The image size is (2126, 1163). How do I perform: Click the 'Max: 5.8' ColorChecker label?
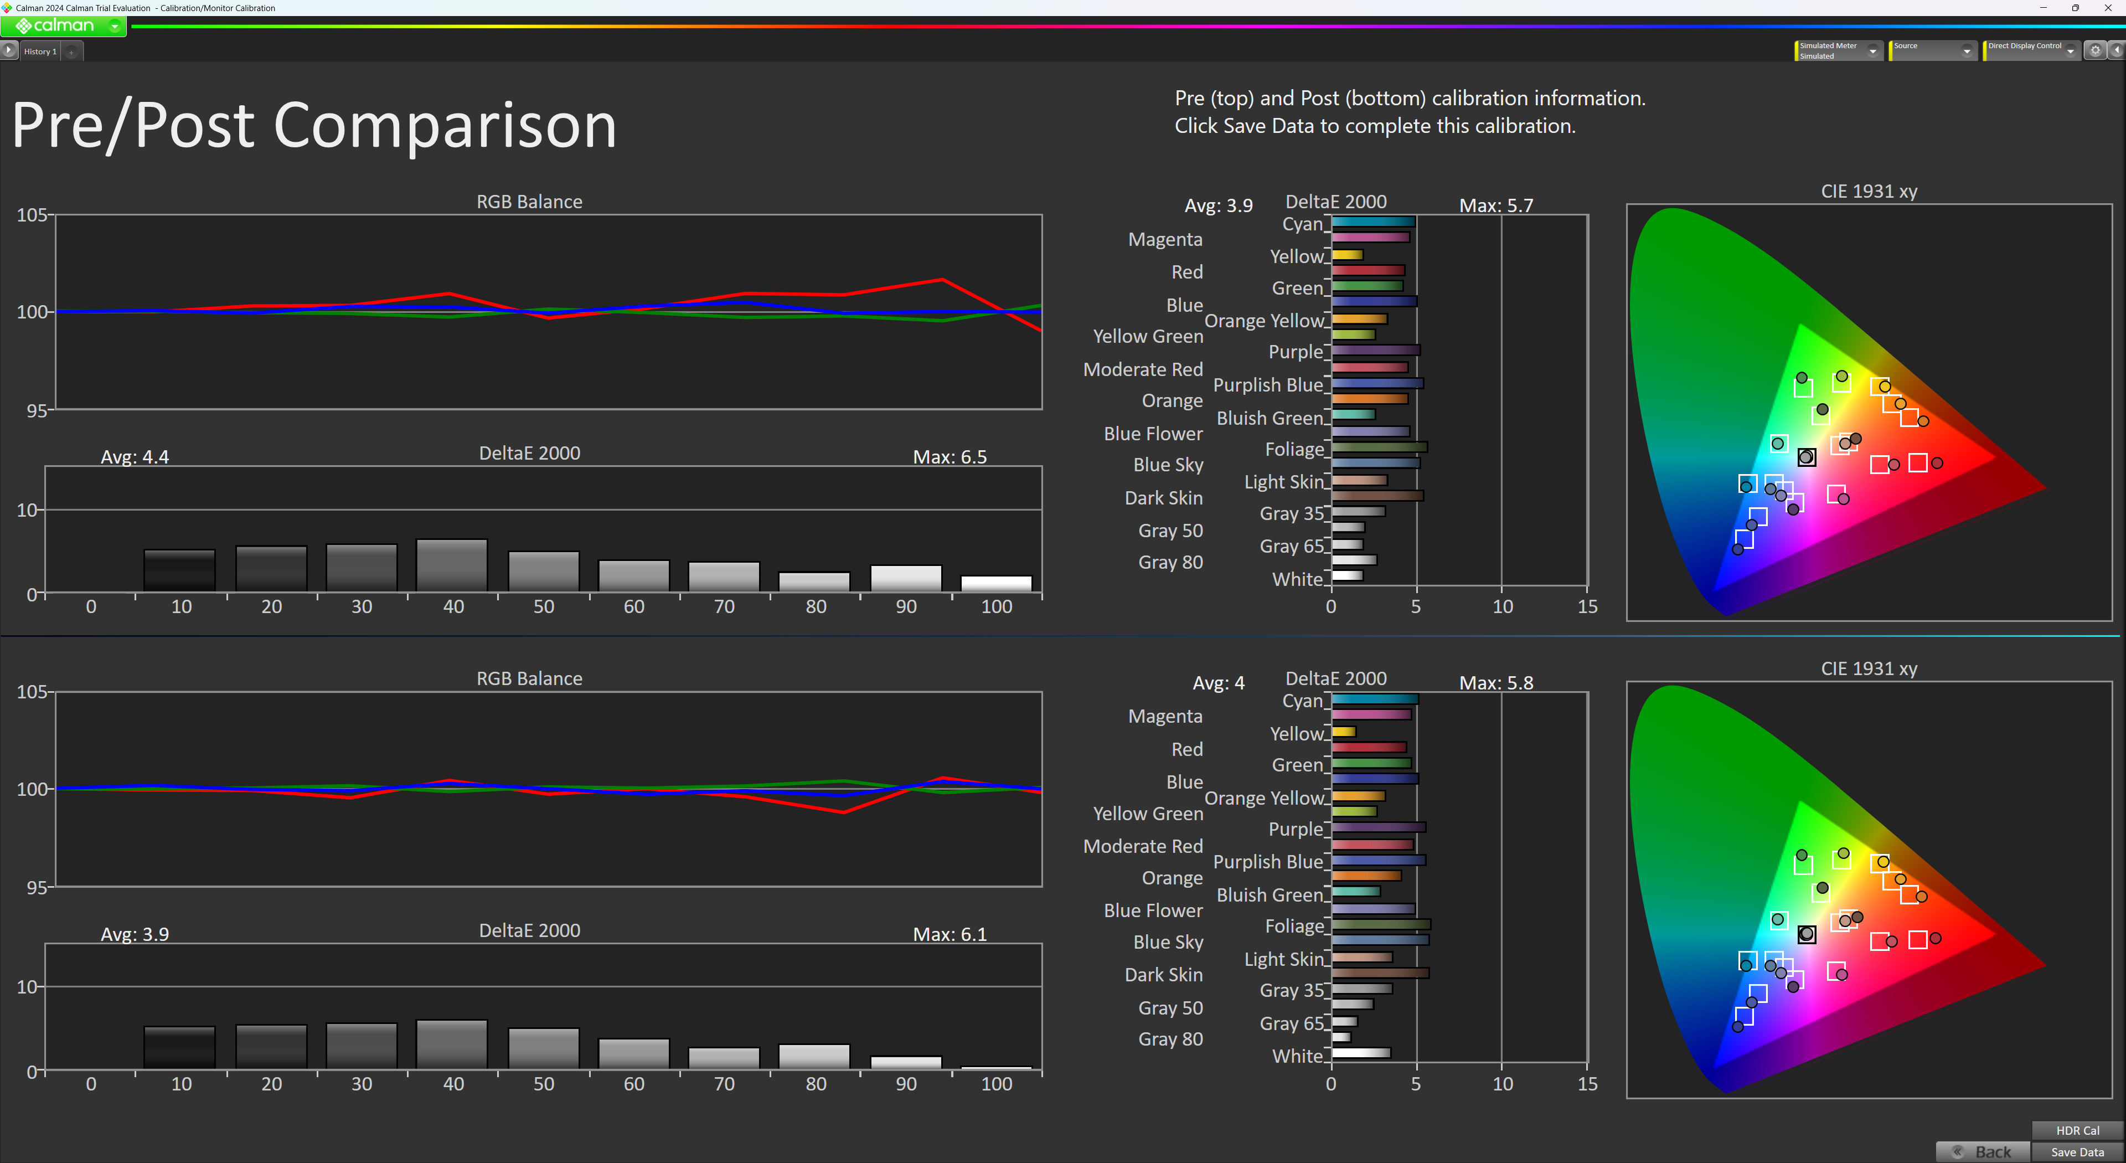[1497, 683]
